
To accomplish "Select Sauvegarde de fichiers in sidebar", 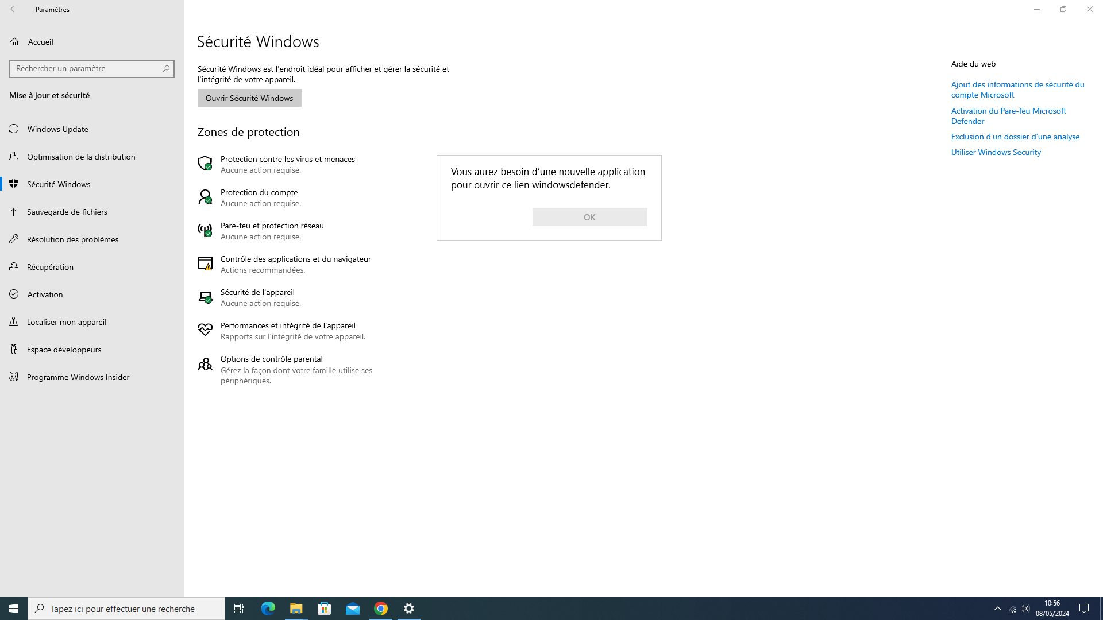I will click(x=92, y=212).
